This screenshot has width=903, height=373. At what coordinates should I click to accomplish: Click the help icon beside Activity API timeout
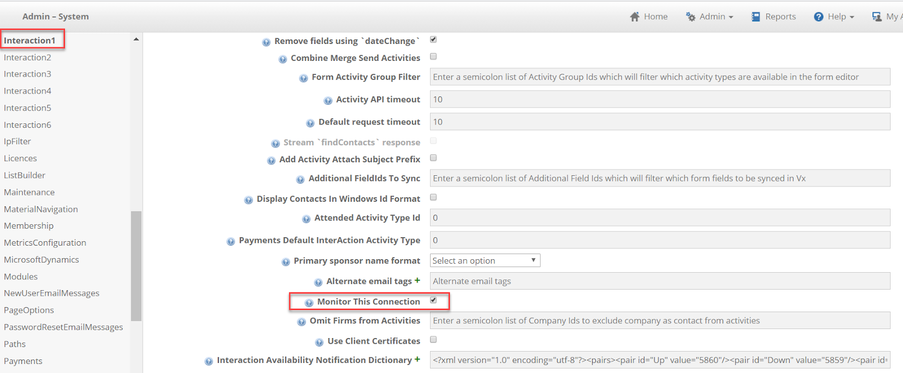coord(328,101)
